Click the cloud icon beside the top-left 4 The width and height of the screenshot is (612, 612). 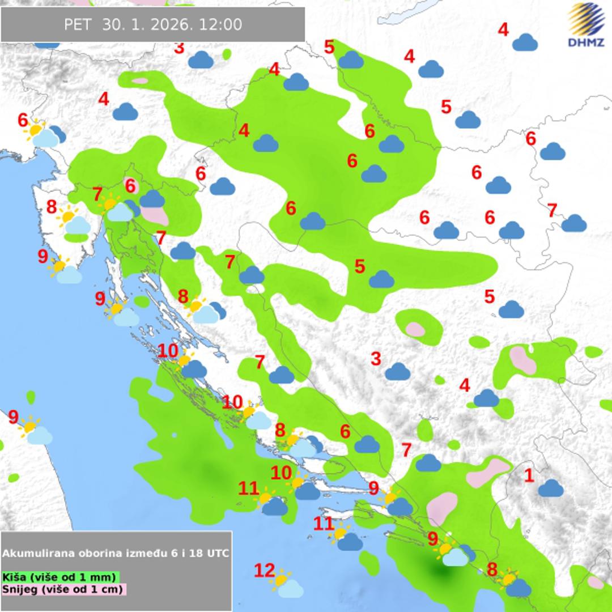(x=125, y=112)
